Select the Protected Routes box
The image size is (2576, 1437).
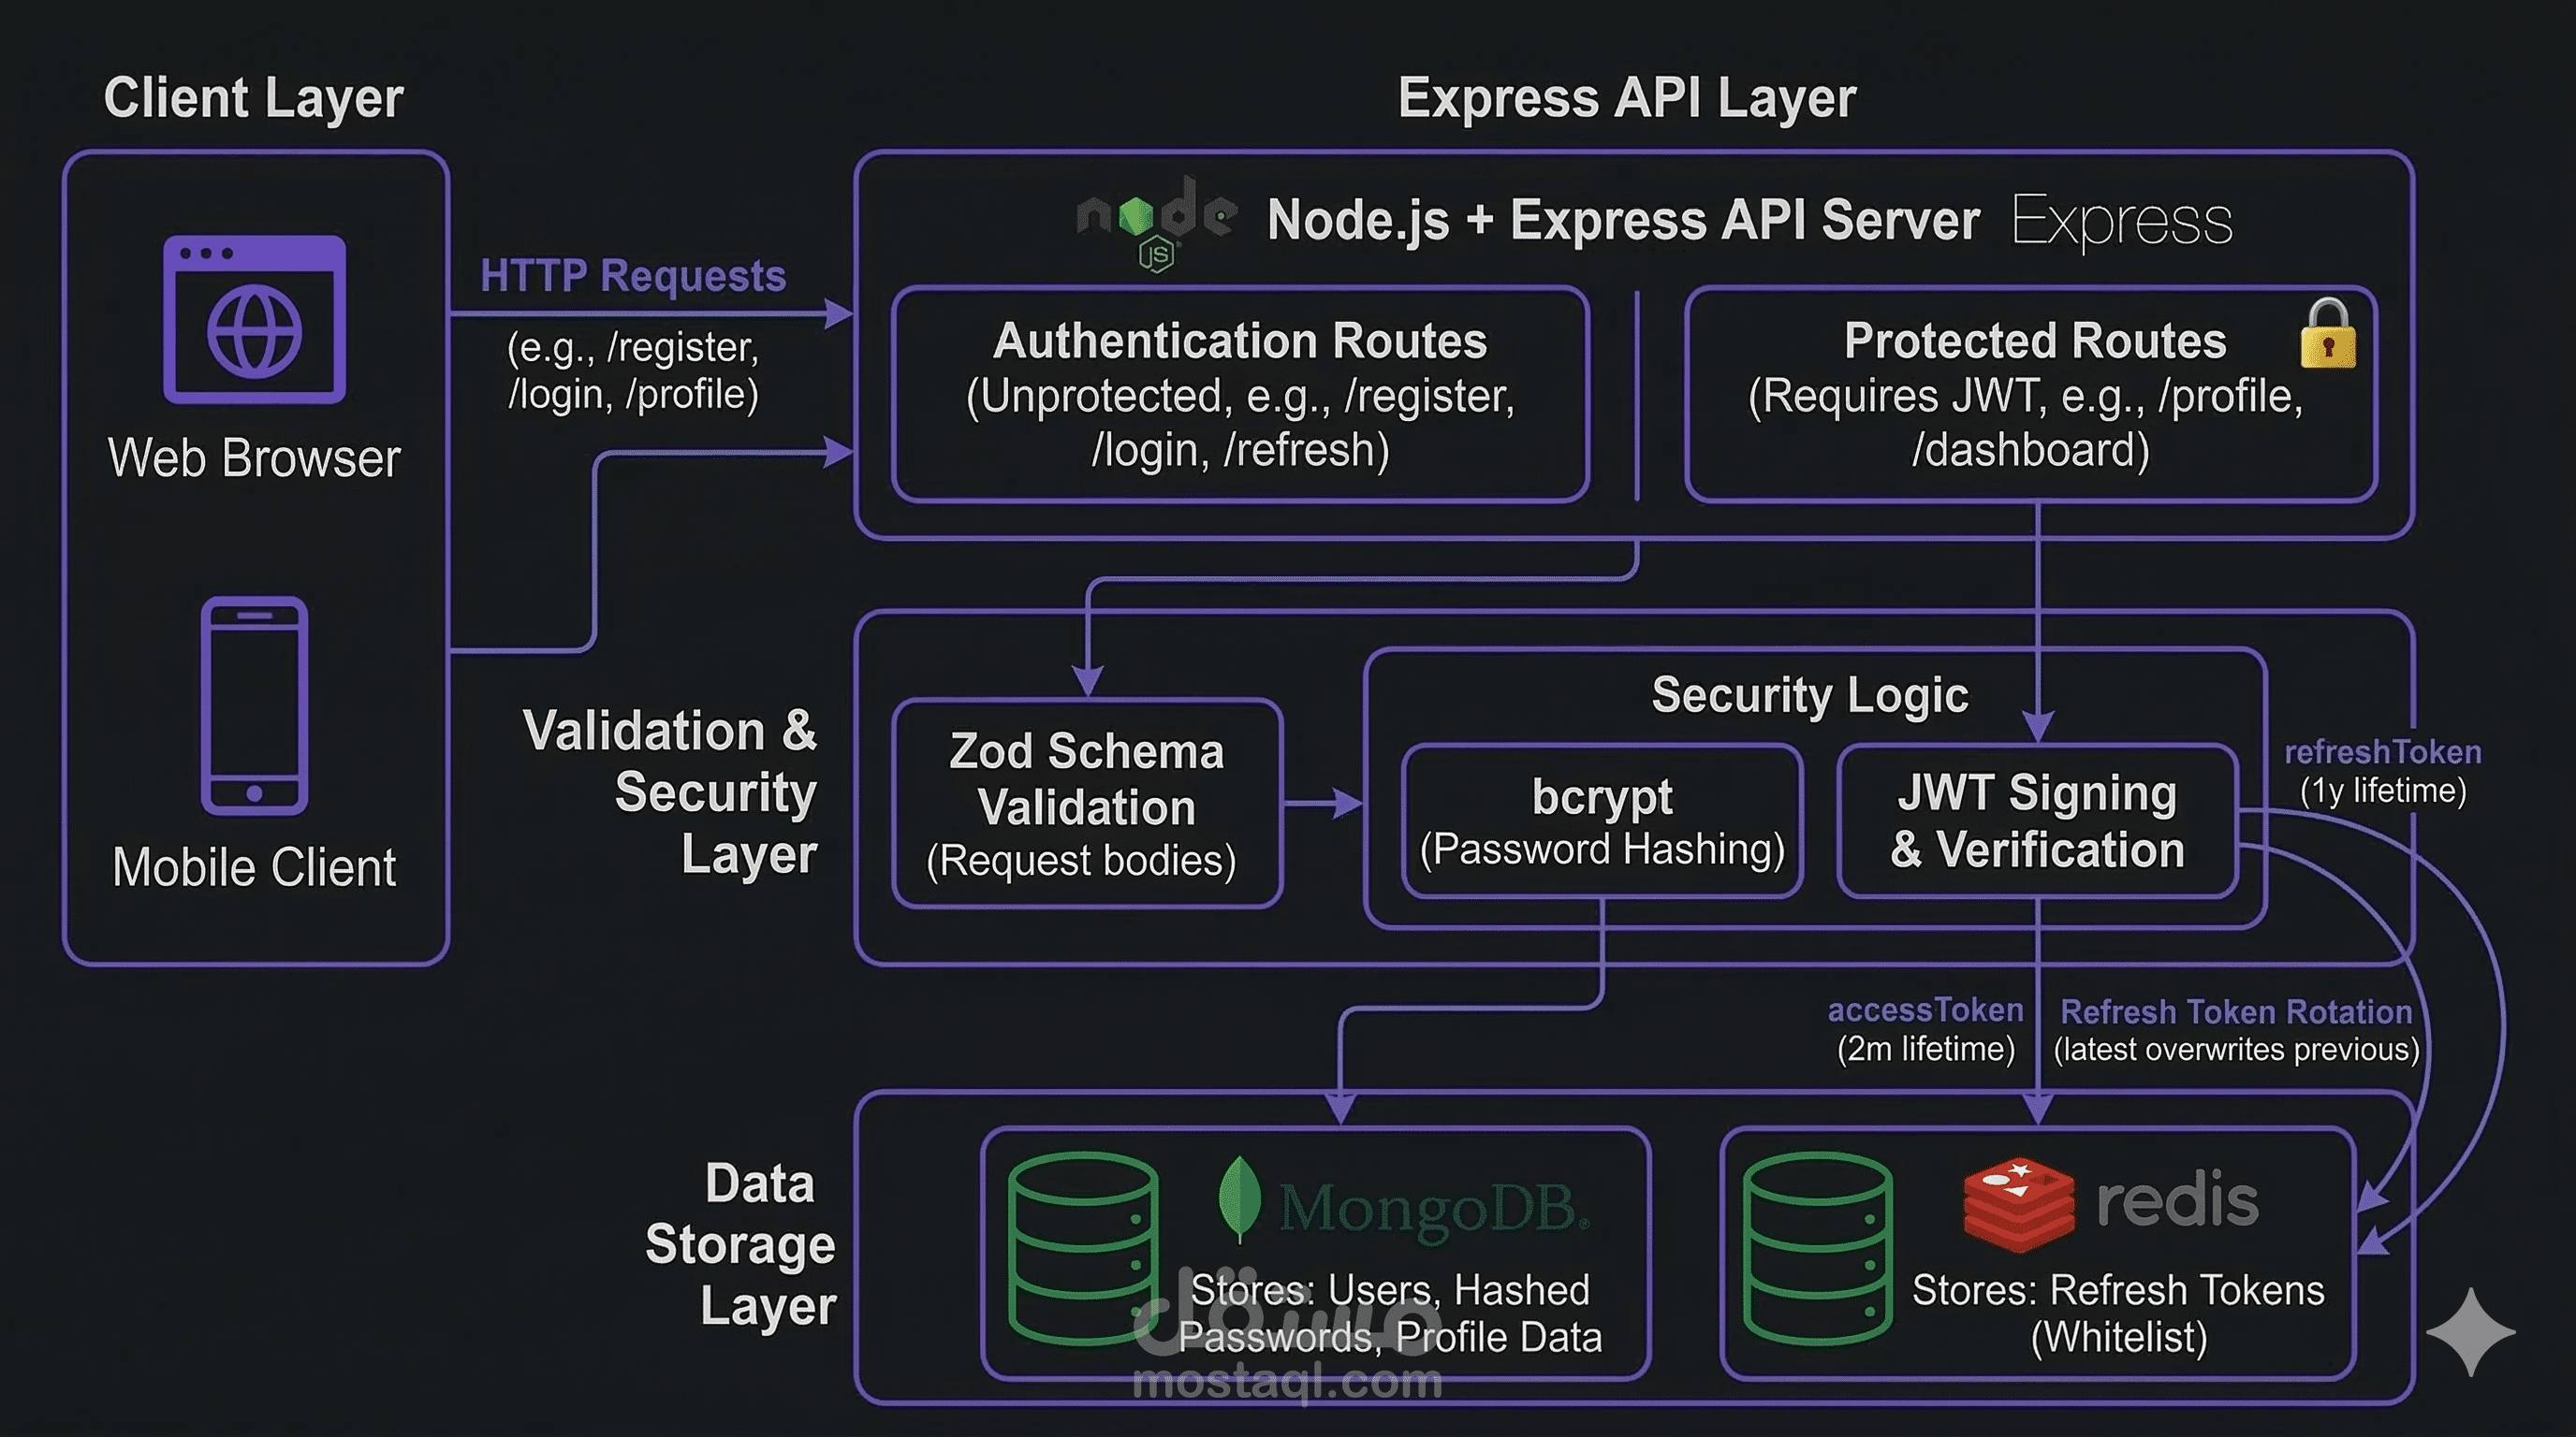(2030, 394)
